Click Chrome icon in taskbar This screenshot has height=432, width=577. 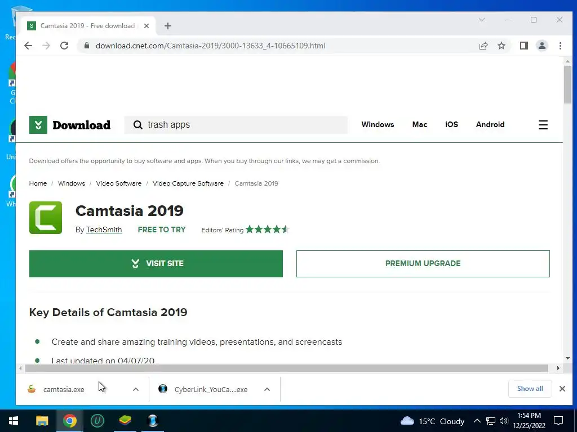point(69,421)
